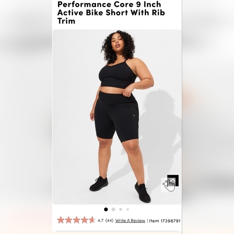Screen dimensions: 234x234
Task: Click the pointing hand zoom icon
Action: coord(170,186)
